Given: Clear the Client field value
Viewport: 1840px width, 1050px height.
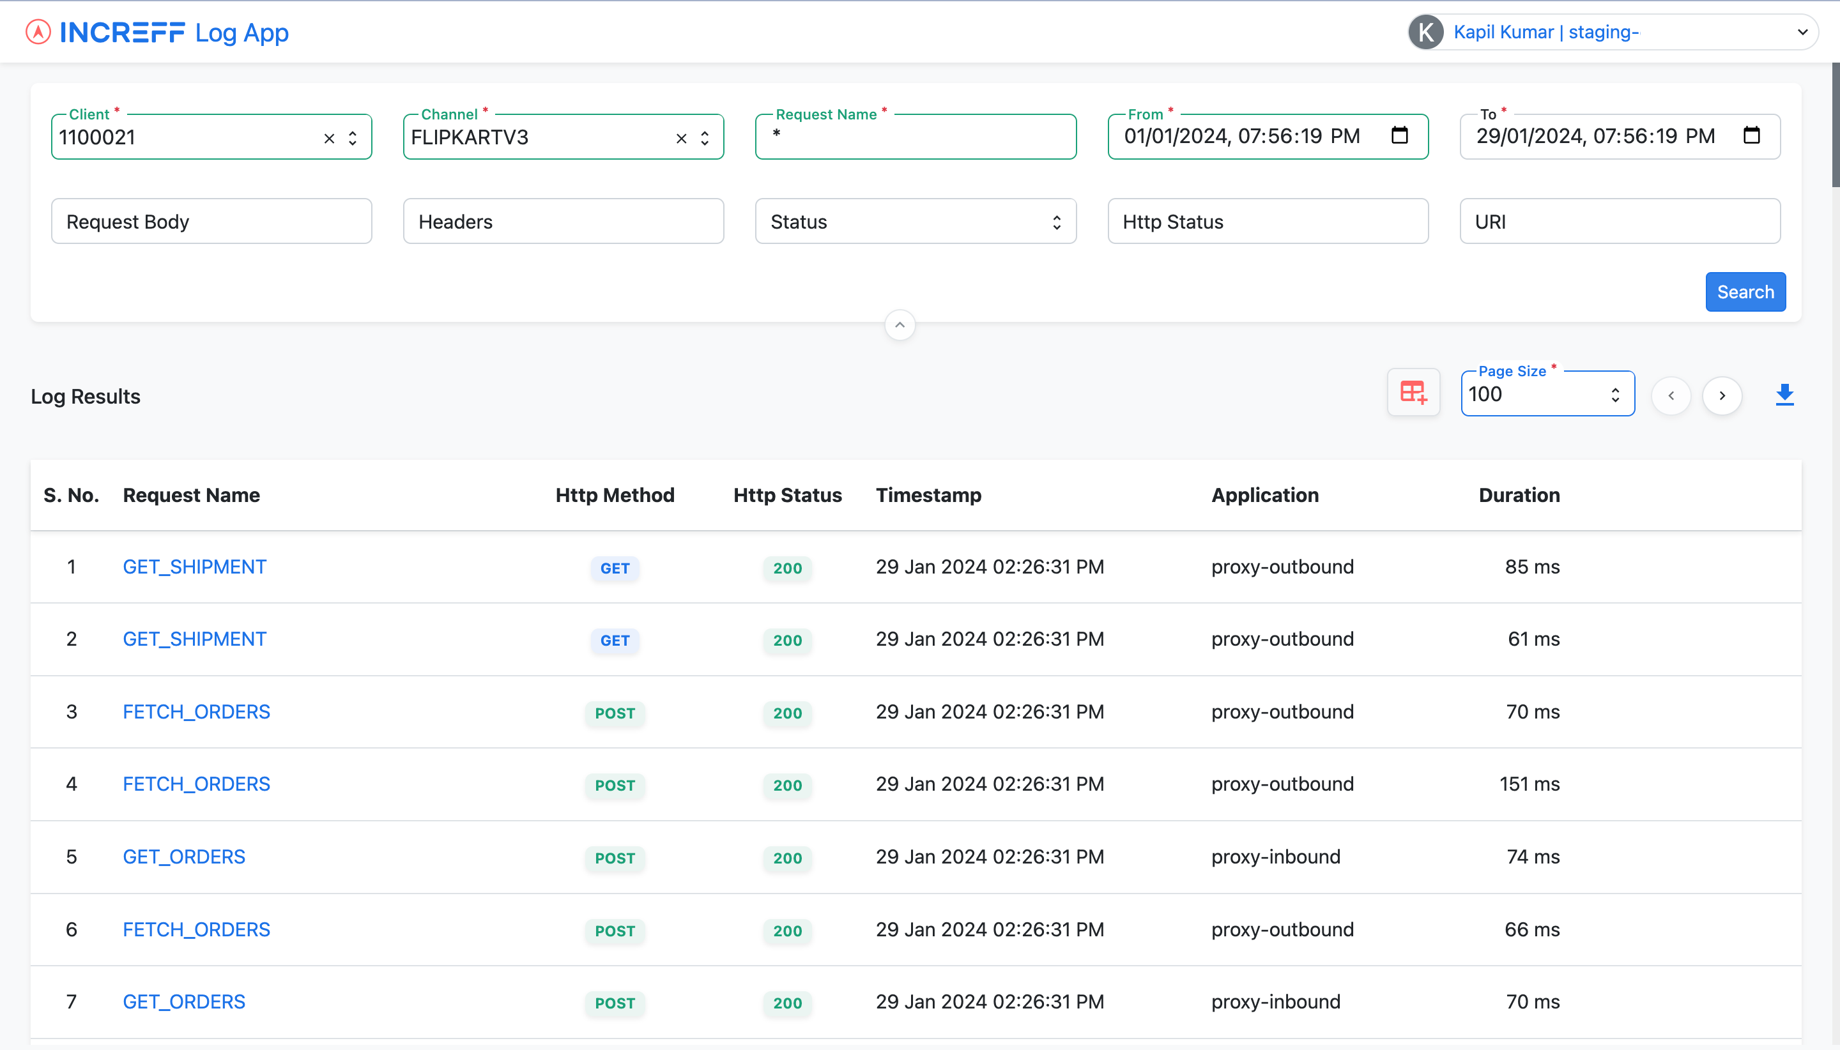Looking at the screenshot, I should [x=329, y=138].
